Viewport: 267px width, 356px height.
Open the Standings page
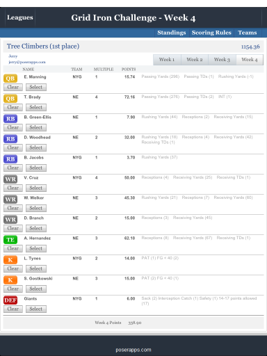[x=172, y=33]
